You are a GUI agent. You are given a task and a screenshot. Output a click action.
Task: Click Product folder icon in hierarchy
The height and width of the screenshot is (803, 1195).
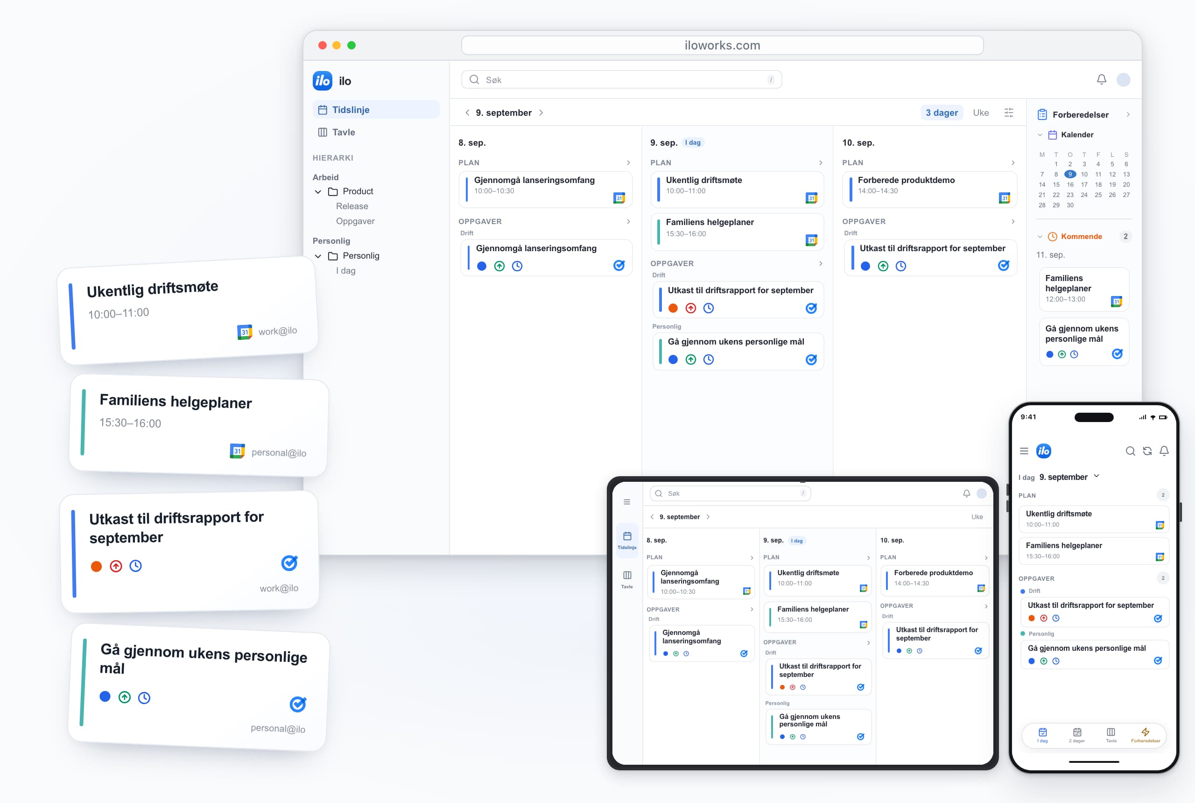click(x=333, y=191)
